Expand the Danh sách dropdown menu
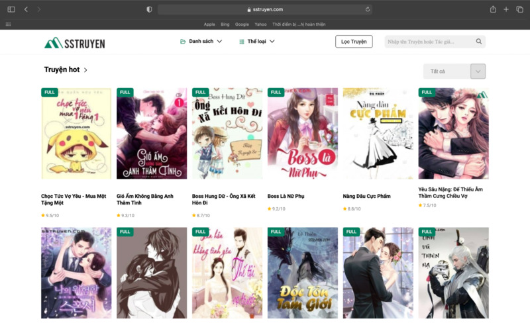The image size is (530, 331). click(x=201, y=41)
